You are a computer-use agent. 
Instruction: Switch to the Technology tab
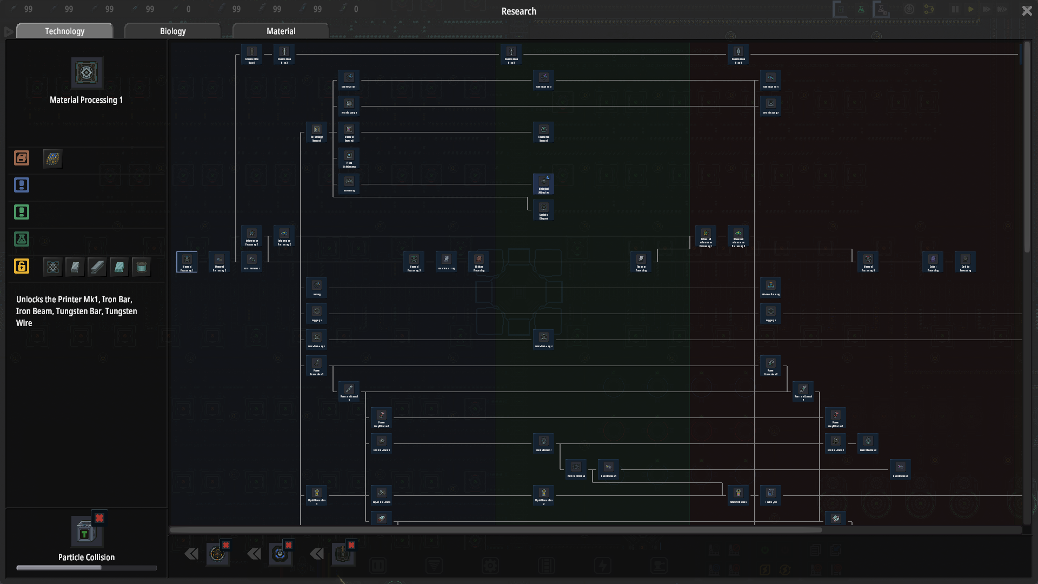[65, 31]
